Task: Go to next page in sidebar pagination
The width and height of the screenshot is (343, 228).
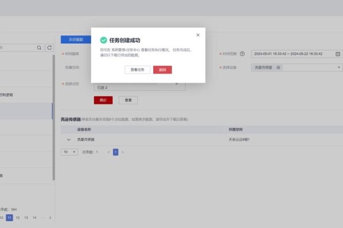Action: tap(50, 218)
